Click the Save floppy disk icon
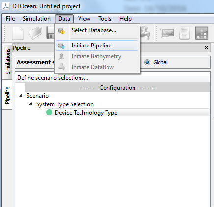Image resolution: width=214 pixels, height=207 pixels. click(51, 33)
